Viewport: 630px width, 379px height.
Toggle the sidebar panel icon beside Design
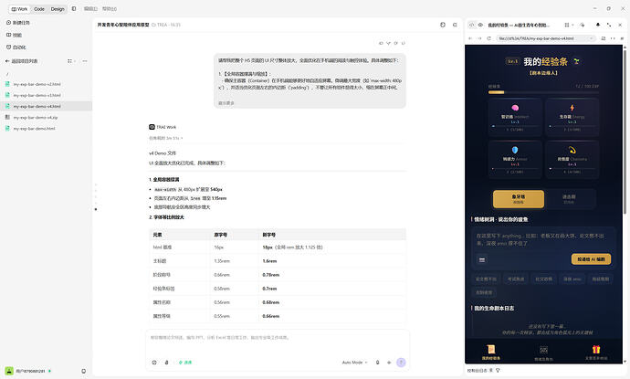click(74, 8)
